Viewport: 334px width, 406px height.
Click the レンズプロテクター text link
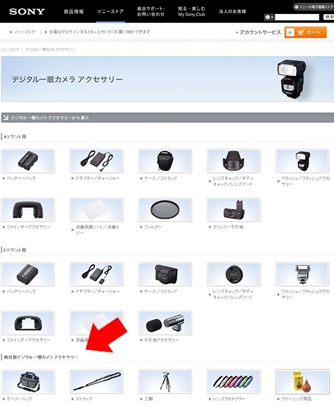(228, 399)
